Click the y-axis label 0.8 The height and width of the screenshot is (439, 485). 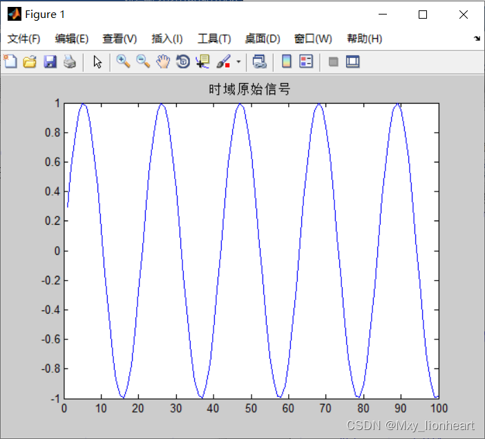pos(53,133)
